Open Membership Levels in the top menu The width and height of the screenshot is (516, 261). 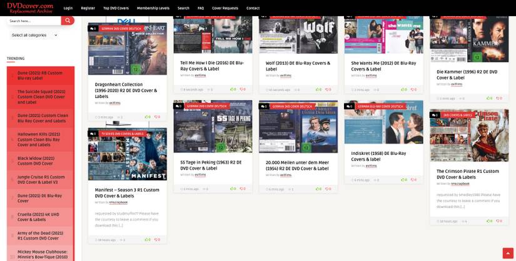[153, 8]
